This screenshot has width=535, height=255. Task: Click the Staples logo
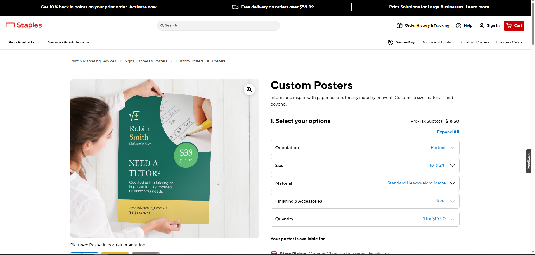coord(24,25)
